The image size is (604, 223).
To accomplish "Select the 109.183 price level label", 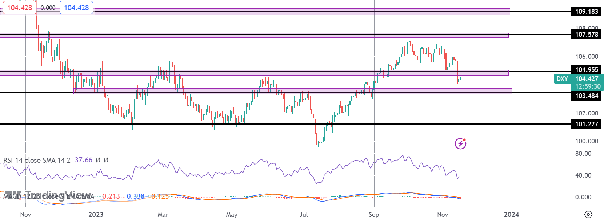I will [x=586, y=12].
